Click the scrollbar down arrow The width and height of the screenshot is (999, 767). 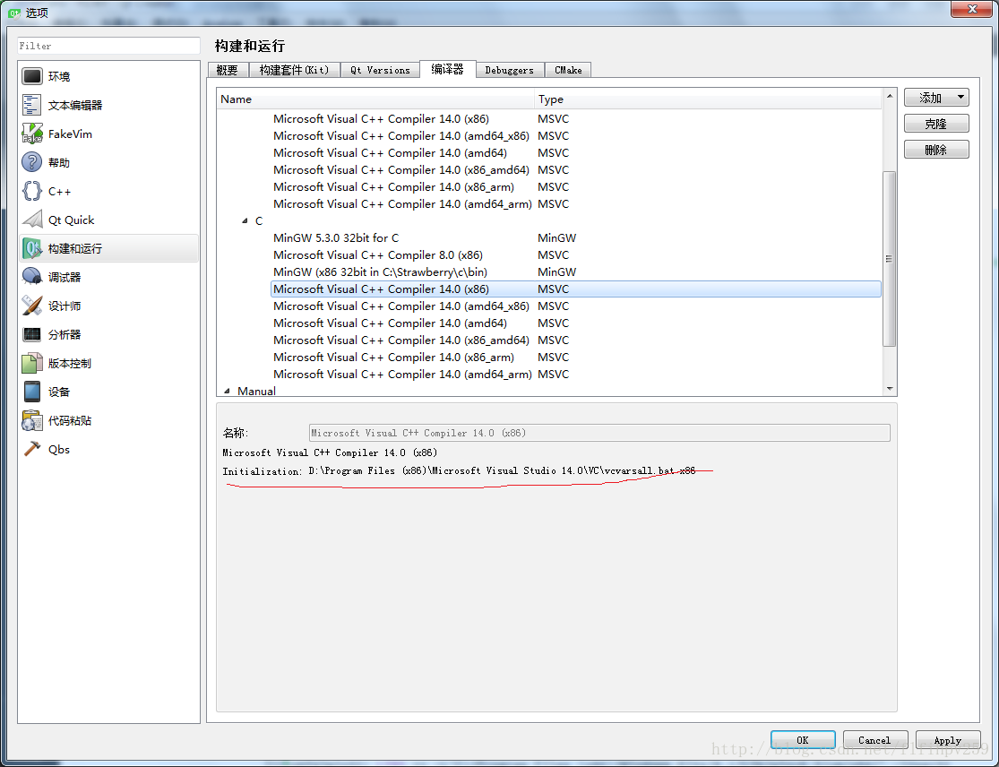click(x=890, y=389)
